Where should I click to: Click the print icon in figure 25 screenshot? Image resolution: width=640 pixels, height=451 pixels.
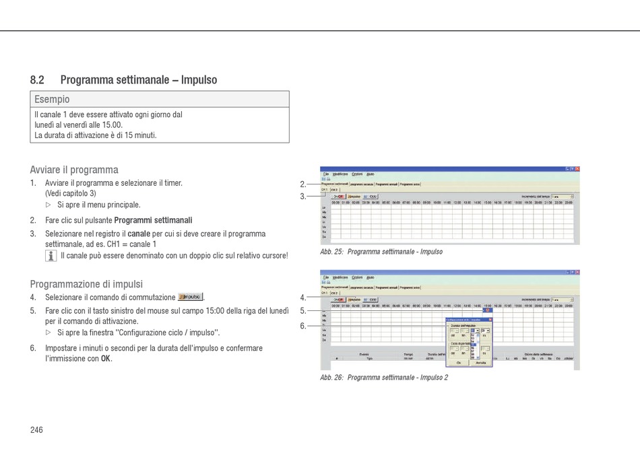(328, 179)
